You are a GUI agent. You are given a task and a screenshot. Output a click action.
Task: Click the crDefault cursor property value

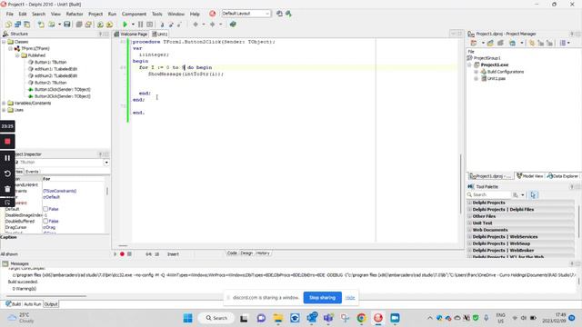(x=52, y=197)
